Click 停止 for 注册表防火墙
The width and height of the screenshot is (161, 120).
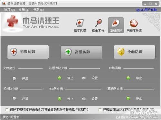(x=70, y=78)
